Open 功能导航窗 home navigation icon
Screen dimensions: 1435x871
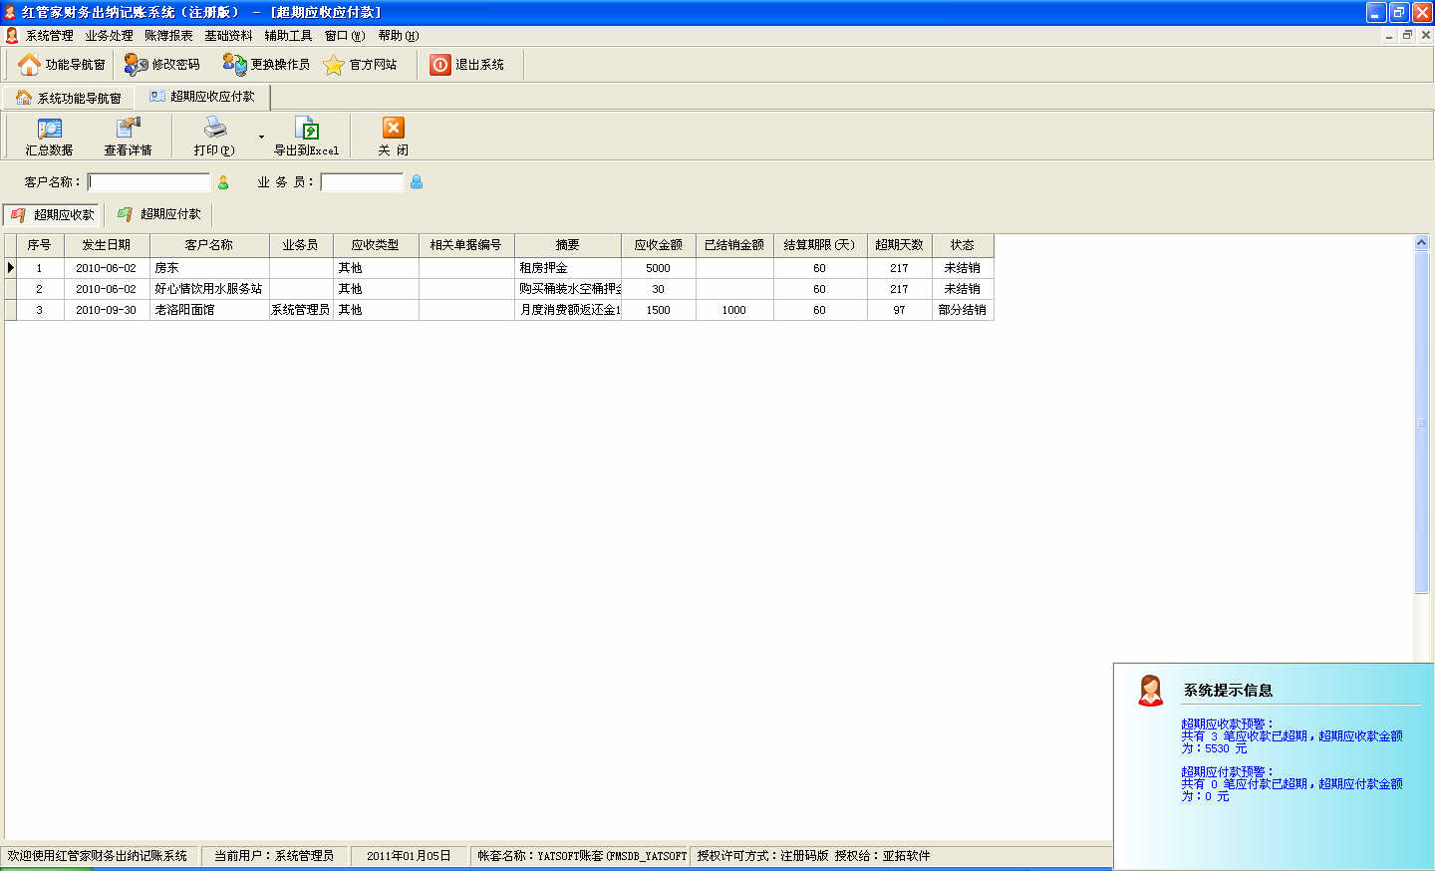(30, 65)
